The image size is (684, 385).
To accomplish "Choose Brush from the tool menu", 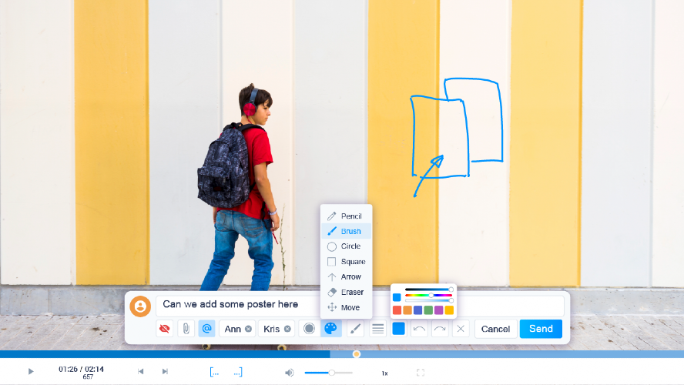I will (x=346, y=231).
